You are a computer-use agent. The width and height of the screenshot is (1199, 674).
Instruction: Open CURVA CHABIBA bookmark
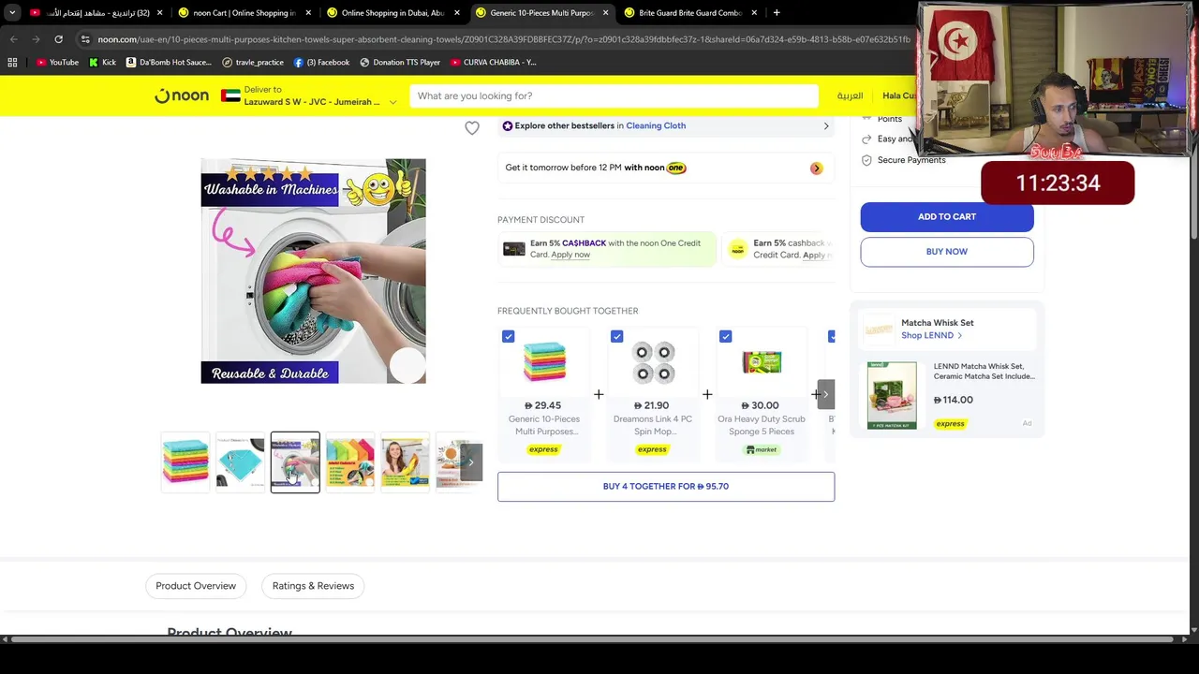click(x=493, y=62)
